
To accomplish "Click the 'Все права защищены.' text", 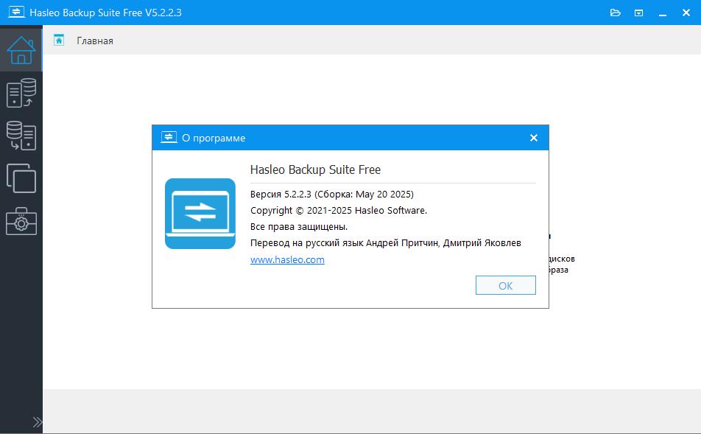I will [299, 227].
